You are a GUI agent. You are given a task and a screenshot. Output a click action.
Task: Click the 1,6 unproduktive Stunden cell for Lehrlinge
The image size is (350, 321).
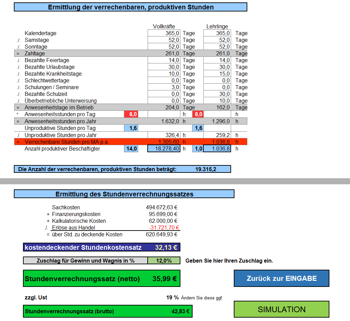point(198,128)
